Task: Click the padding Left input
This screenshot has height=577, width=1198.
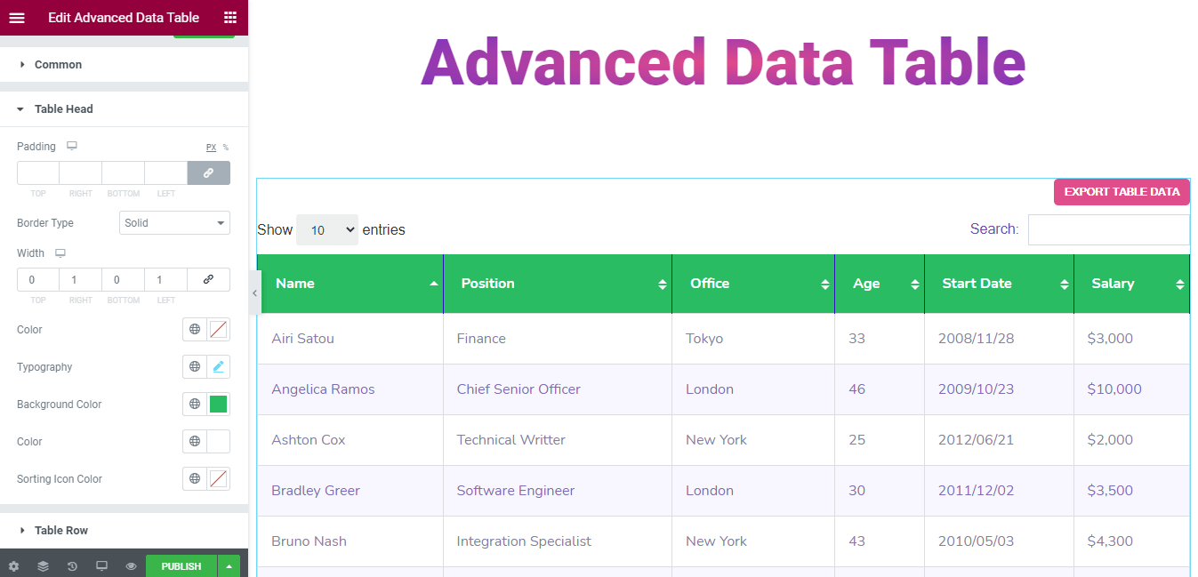Action: coord(166,172)
